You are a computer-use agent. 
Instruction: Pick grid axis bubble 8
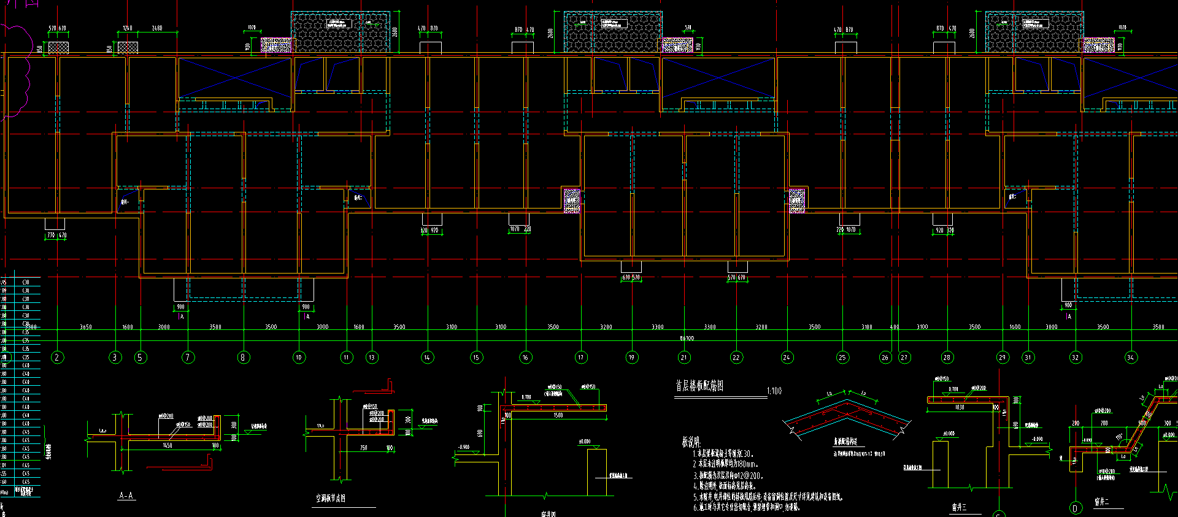click(244, 357)
